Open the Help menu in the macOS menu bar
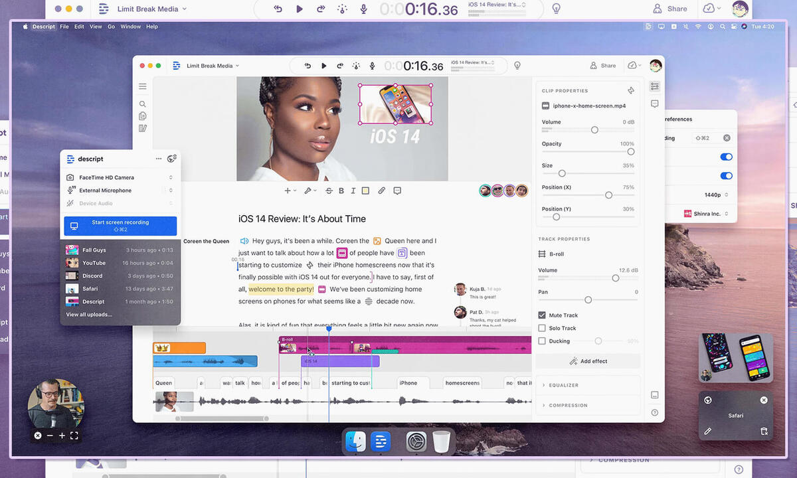The height and width of the screenshot is (478, 797). tap(152, 27)
